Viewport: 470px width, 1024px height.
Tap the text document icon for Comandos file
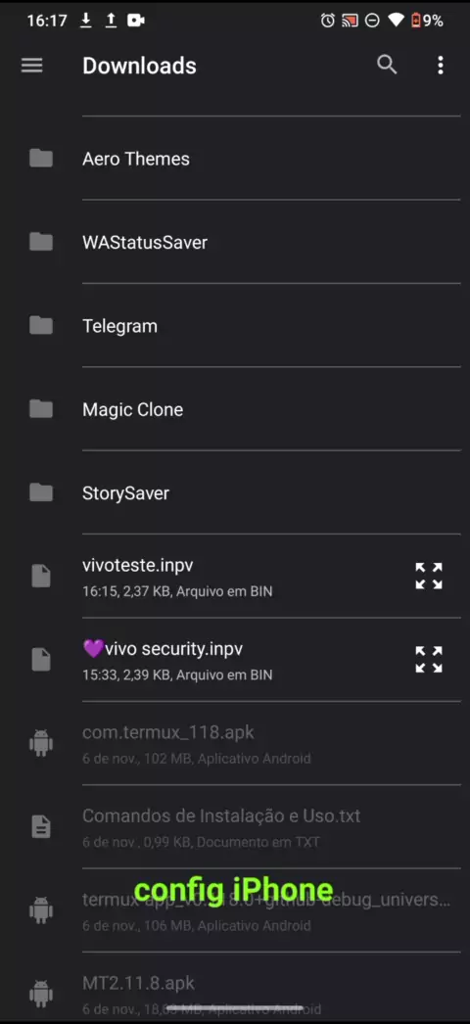click(41, 827)
